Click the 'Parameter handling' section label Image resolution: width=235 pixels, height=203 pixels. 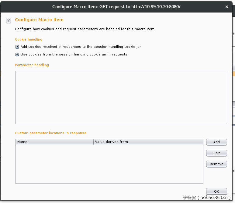click(x=32, y=65)
